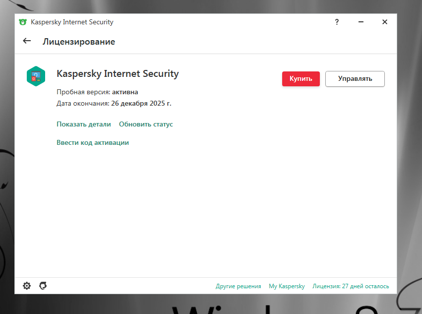Select Ввести код активации link
Screen dimensions: 422x314
pos(93,142)
